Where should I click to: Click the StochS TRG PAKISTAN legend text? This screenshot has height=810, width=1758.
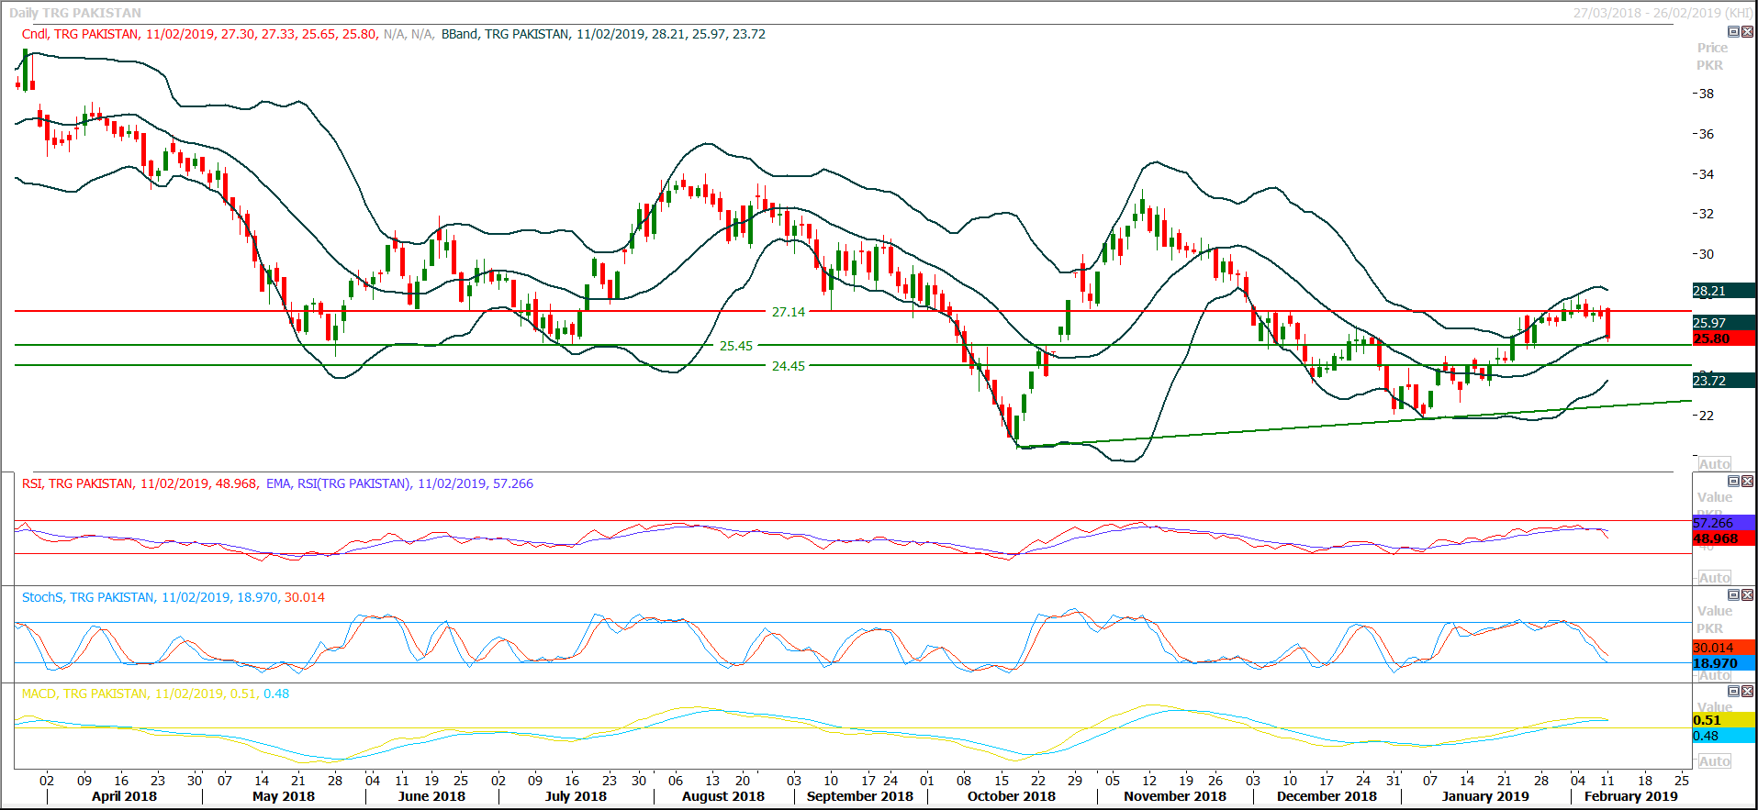click(x=88, y=597)
